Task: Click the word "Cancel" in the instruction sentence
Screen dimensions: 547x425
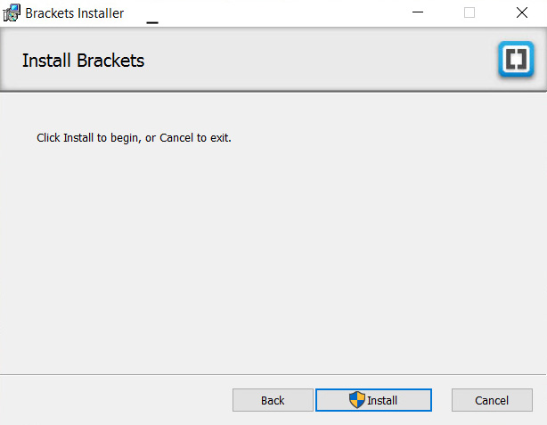Action: coord(176,138)
